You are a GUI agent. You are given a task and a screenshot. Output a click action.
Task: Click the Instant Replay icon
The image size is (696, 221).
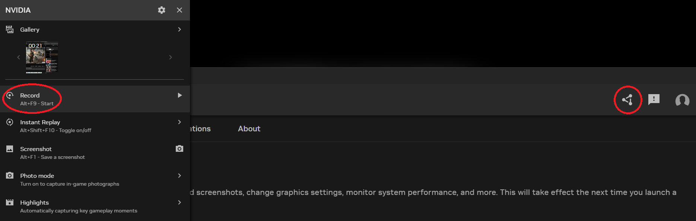coord(10,122)
